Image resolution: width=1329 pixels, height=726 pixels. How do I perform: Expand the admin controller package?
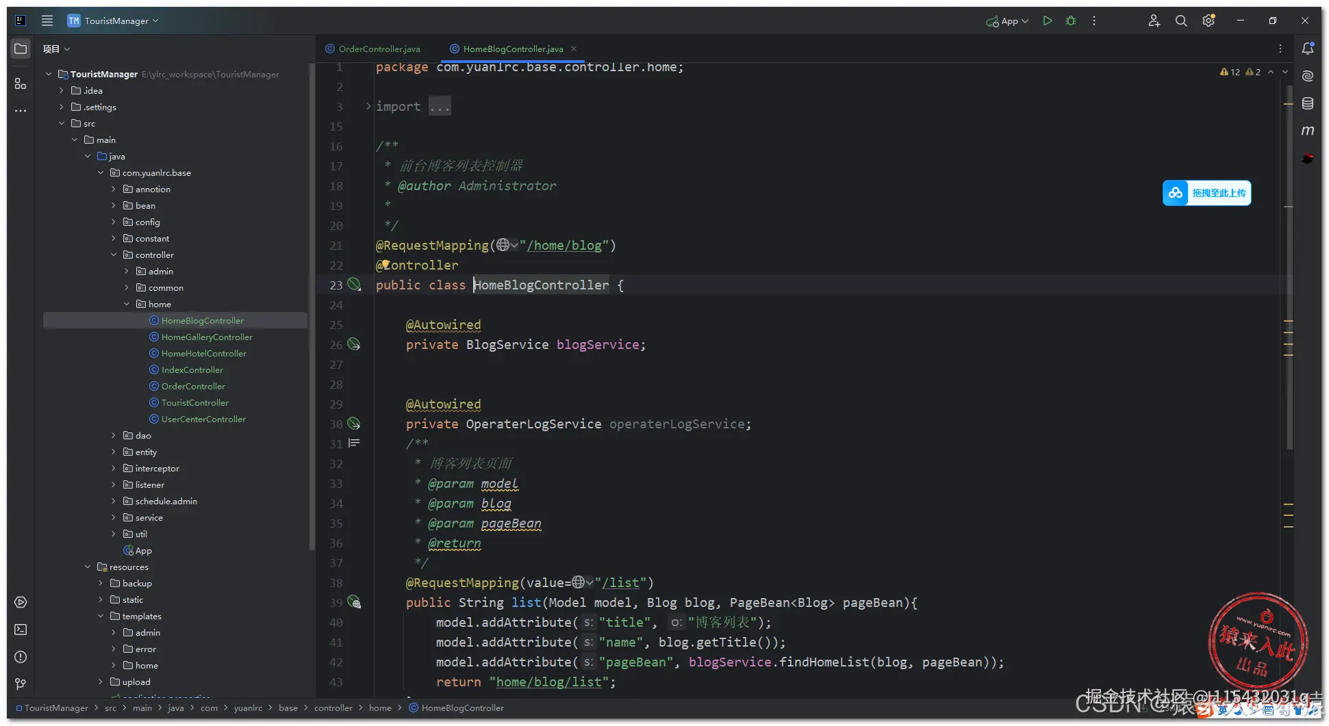click(127, 271)
